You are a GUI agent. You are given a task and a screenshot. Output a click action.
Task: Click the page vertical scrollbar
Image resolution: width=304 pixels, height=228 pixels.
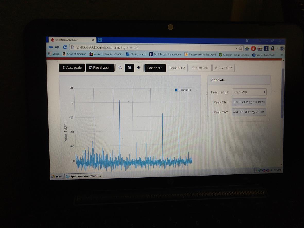coord(283,93)
